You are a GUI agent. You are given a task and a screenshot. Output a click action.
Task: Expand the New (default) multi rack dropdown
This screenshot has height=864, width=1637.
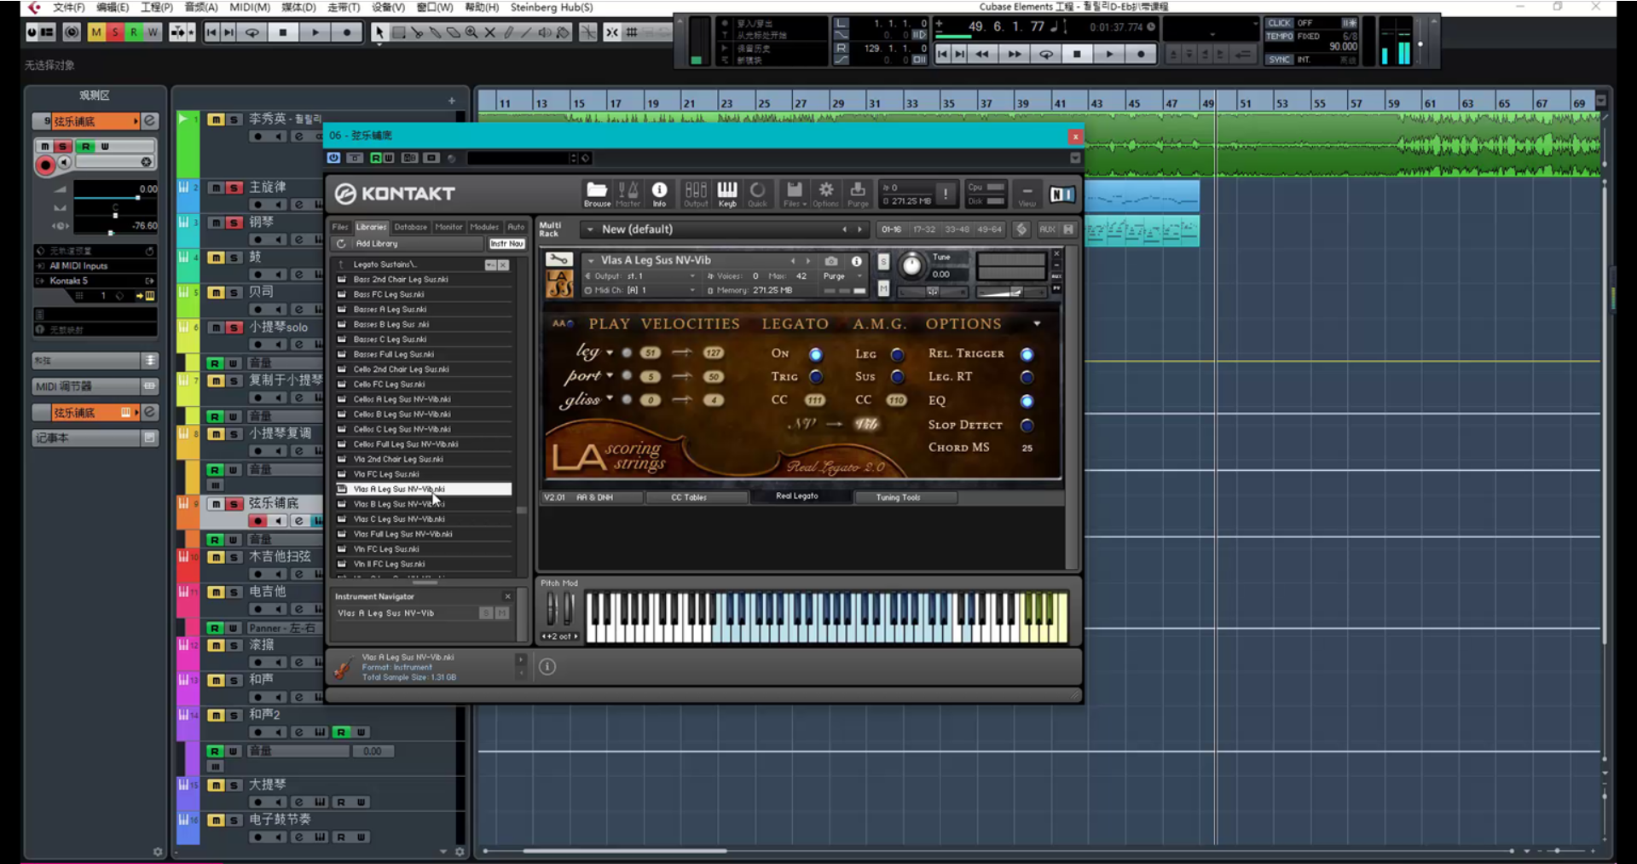590,229
